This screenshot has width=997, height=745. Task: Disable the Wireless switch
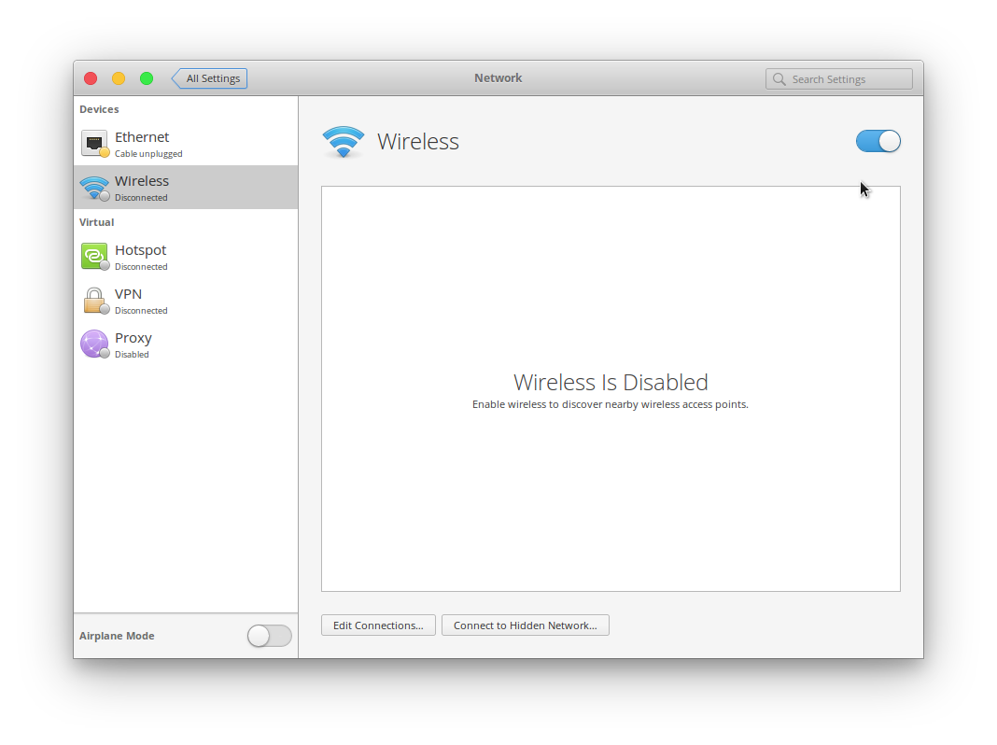(x=878, y=140)
